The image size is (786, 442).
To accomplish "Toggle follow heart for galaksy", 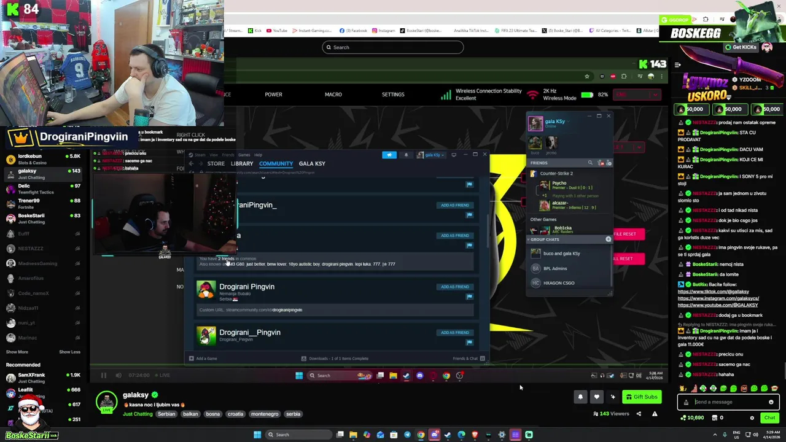I will 596,397.
